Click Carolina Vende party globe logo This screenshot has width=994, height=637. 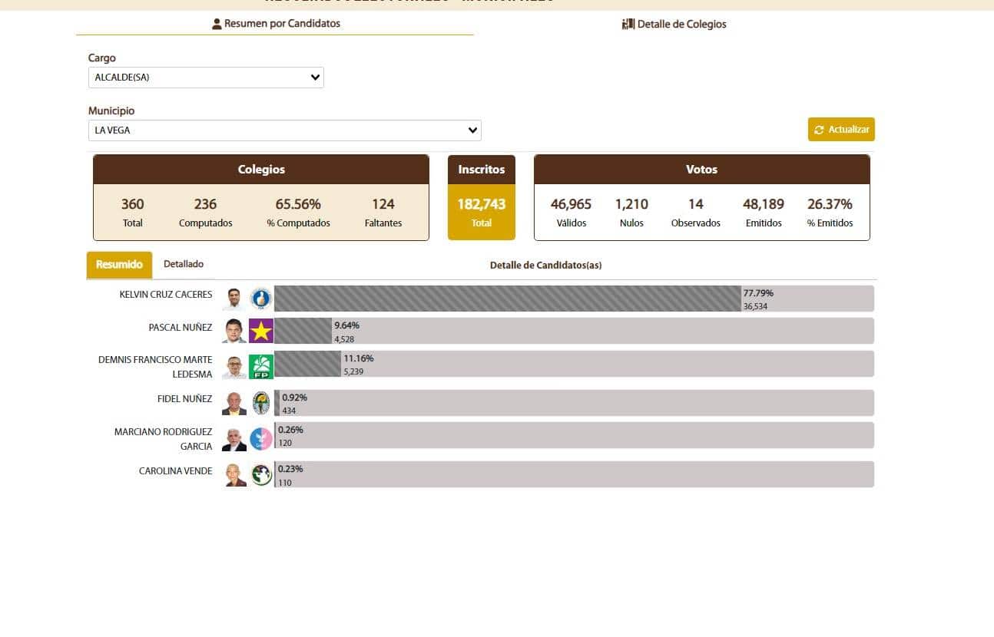pos(261,475)
